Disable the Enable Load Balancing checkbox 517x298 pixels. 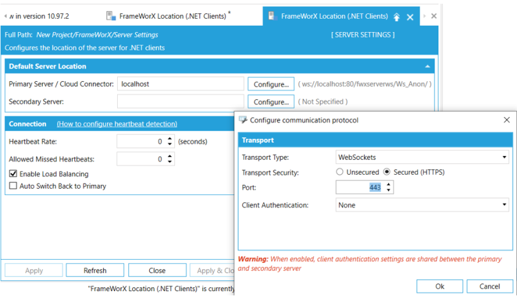[x=13, y=174]
